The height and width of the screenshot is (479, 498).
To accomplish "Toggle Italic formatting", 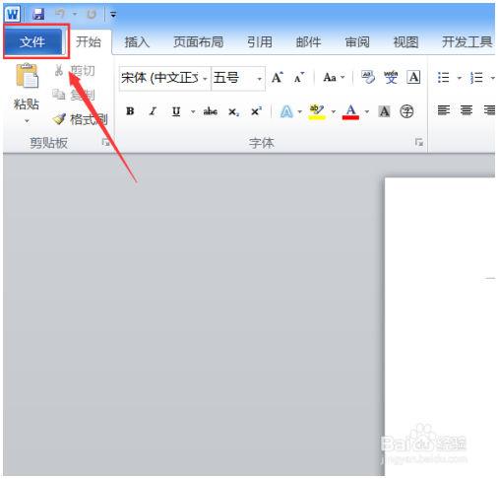I will [x=153, y=111].
